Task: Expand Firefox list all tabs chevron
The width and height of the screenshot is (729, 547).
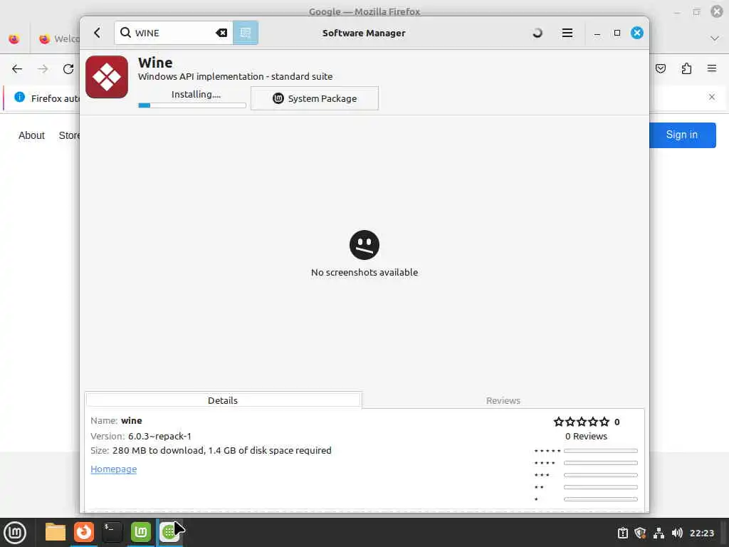Action: [x=715, y=38]
